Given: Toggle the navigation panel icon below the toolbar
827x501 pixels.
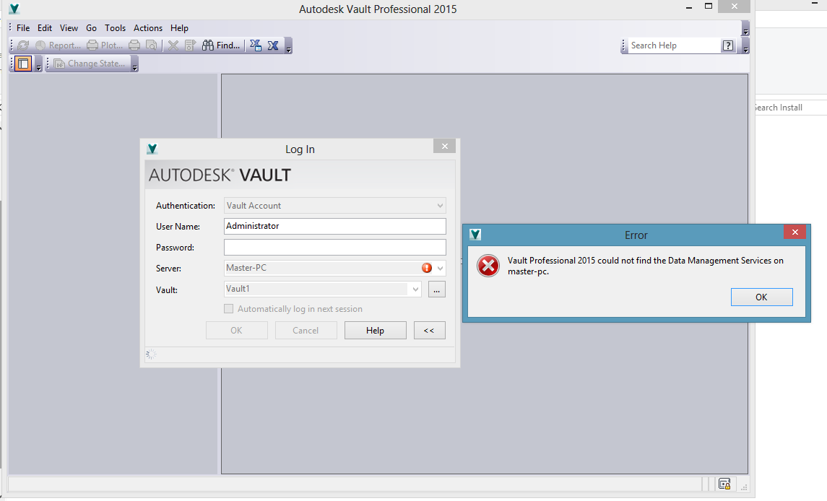Looking at the screenshot, I should [23, 64].
